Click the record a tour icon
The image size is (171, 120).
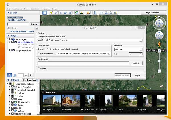pyautogui.click(x=70, y=13)
